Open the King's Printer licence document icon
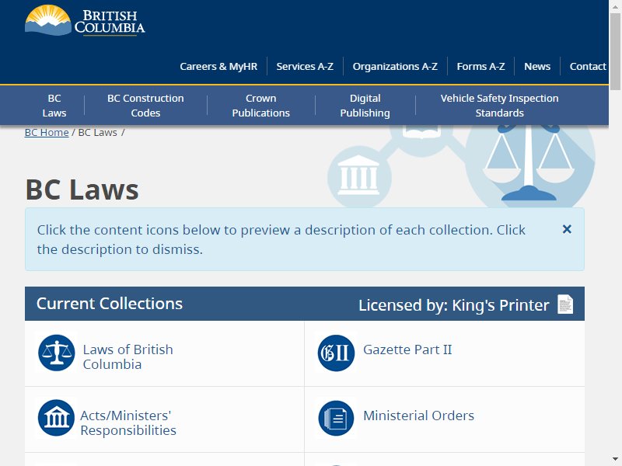Image resolution: width=622 pixels, height=466 pixels. 565,304
